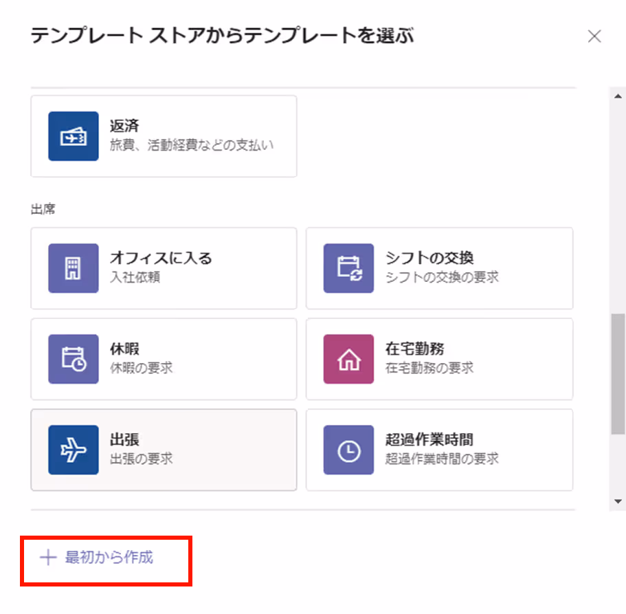Click the シフトの交換の要求 description
Viewport: 626px width, 614px height.
coord(442,277)
